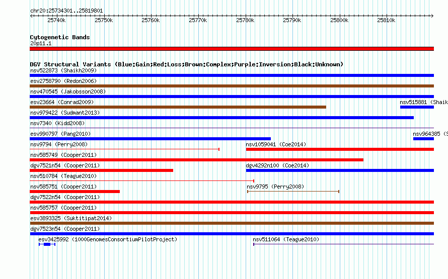Open nsv511064 (Teague2010) label
448x279 pixels.
tap(286, 239)
